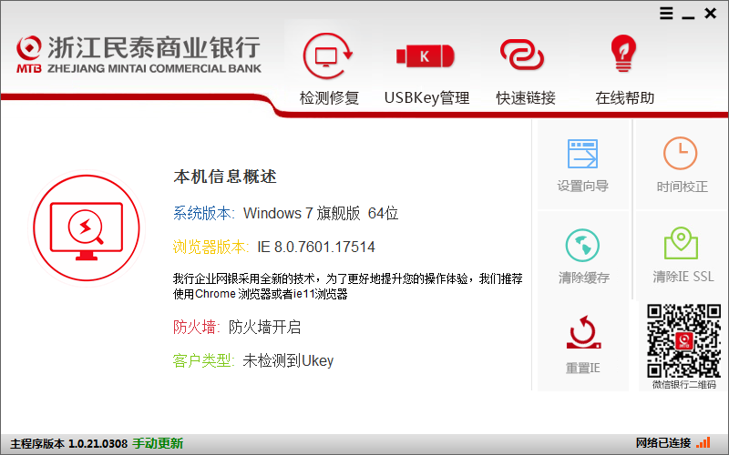Open the 快速链接 chain link icon
The height and width of the screenshot is (455, 729).
click(x=521, y=55)
